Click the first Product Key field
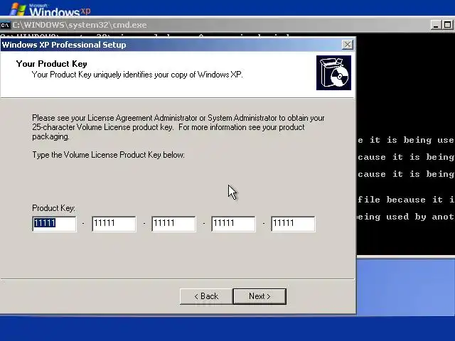 coord(54,224)
